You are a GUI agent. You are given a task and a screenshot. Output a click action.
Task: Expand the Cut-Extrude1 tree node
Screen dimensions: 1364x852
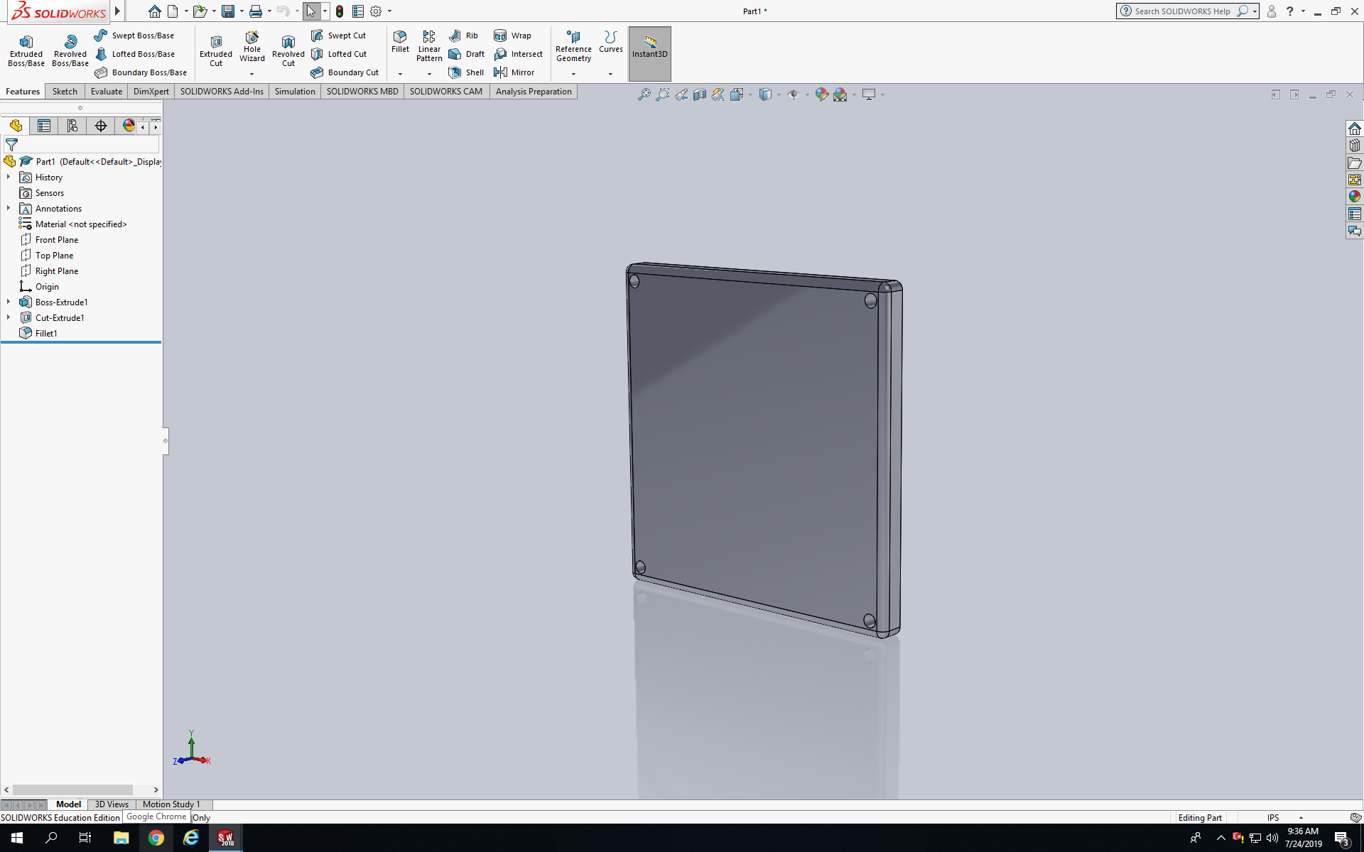coord(9,317)
